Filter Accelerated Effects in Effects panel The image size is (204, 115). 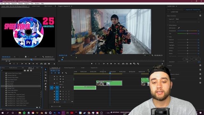[x=25, y=71]
